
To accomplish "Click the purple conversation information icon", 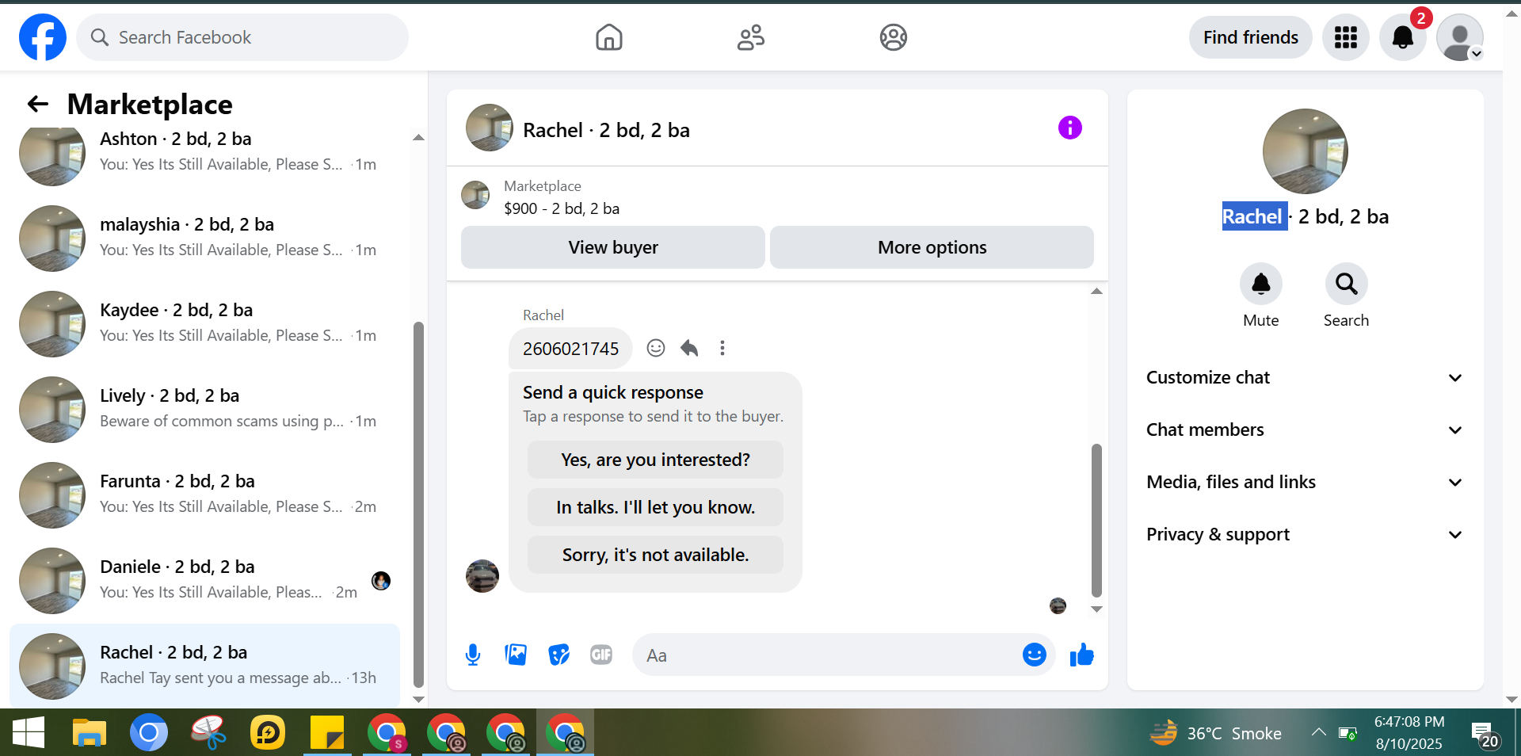I will [1069, 128].
